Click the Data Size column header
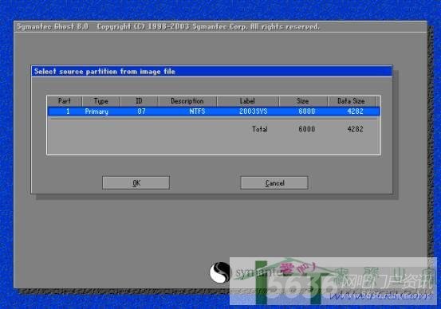 coord(351,101)
